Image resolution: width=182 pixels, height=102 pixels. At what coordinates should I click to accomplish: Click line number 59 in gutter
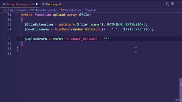[9, 54]
